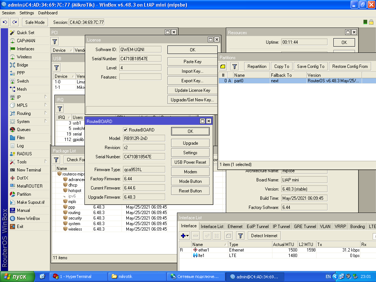Viewport: 376px width, 282px height.
Task: Open RADIUS in the sidebar
Action: (24, 154)
